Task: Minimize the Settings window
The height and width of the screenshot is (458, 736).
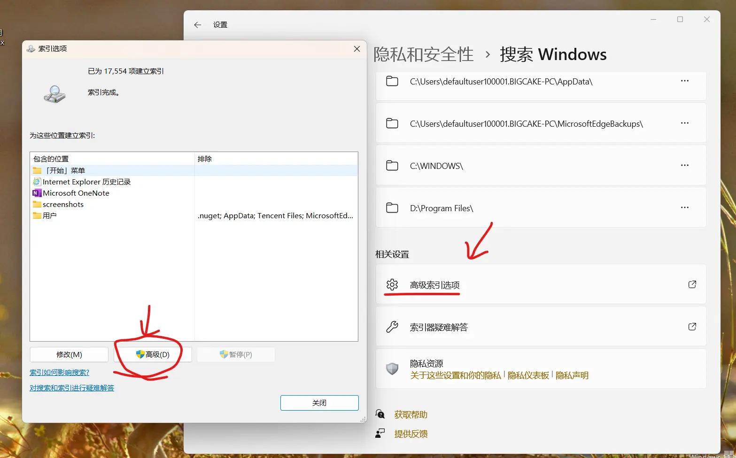Action: pos(653,19)
